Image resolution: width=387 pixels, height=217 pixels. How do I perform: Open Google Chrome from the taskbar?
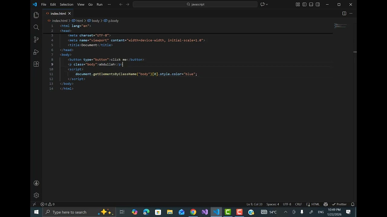193,212
